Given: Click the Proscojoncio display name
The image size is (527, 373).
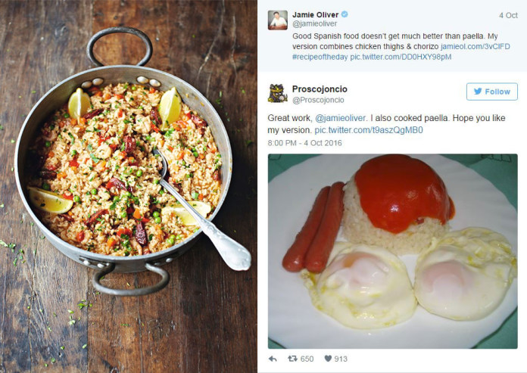Looking at the screenshot, I should pos(320,89).
